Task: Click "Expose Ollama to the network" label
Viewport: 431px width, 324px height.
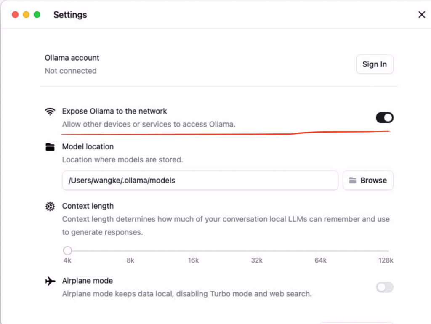Action: point(114,111)
